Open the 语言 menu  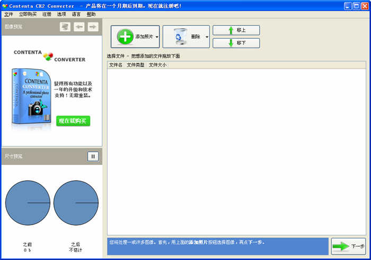click(76, 14)
